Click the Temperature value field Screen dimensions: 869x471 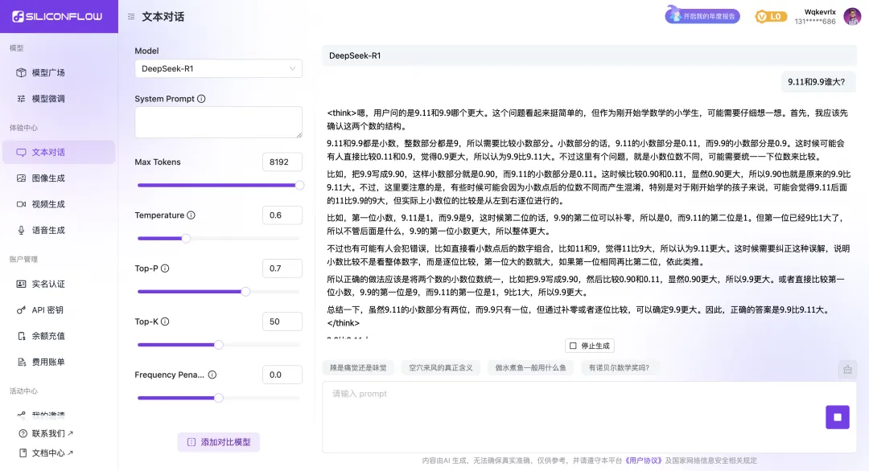click(x=282, y=215)
